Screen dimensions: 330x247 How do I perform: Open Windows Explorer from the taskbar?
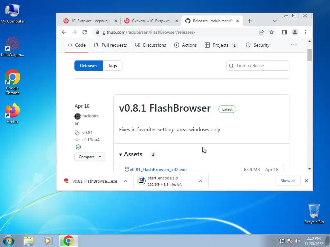(x=29, y=241)
